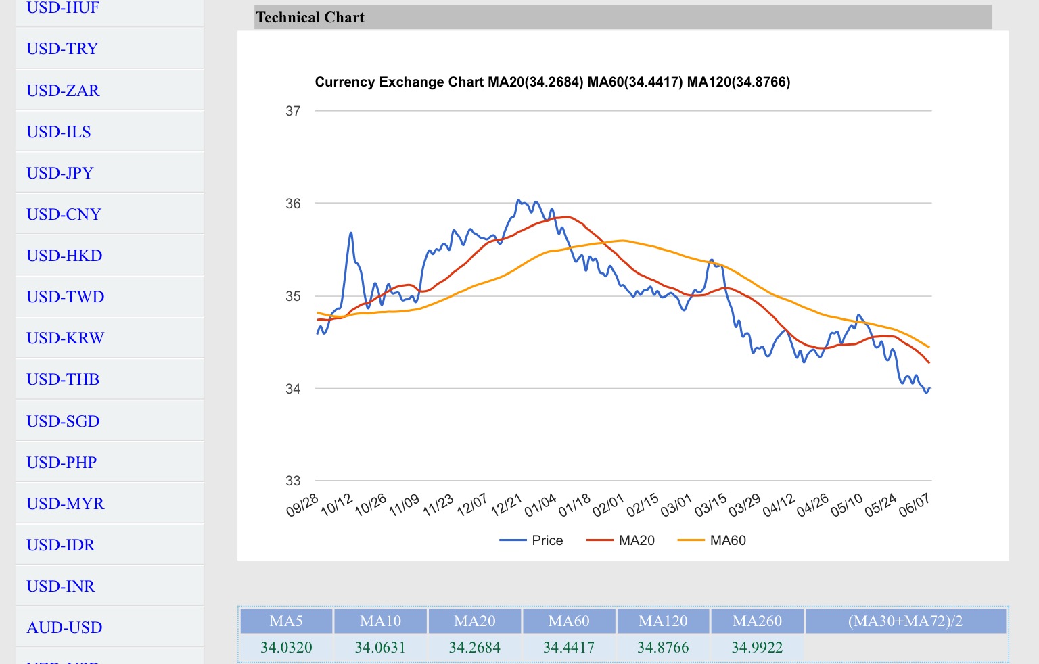Screen dimensions: 1039x664
Task: Go to the USD-ILS exchange page
Action: click(59, 131)
